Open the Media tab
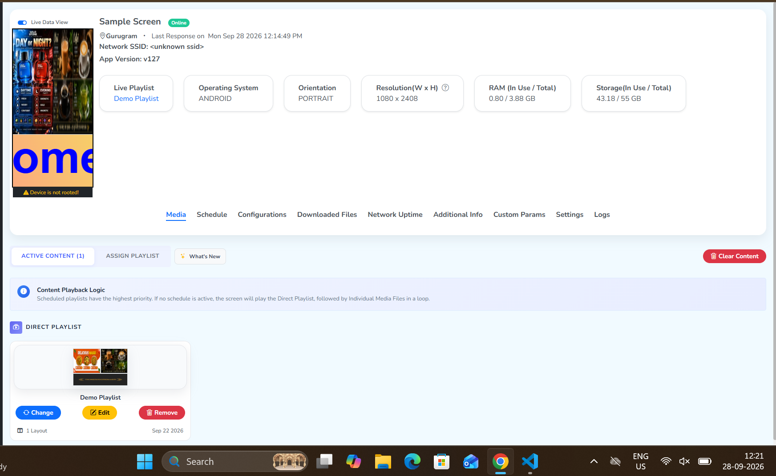The width and height of the screenshot is (776, 476). click(x=176, y=215)
